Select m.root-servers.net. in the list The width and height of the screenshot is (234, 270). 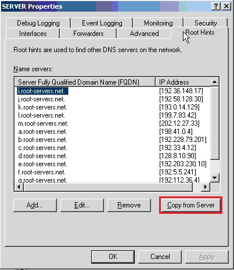tap(43, 123)
